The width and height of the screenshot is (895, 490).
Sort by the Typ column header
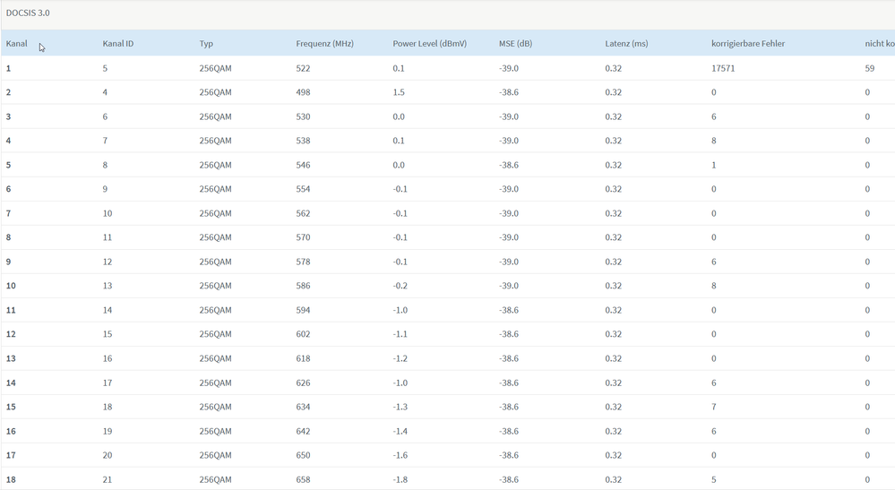tap(206, 44)
